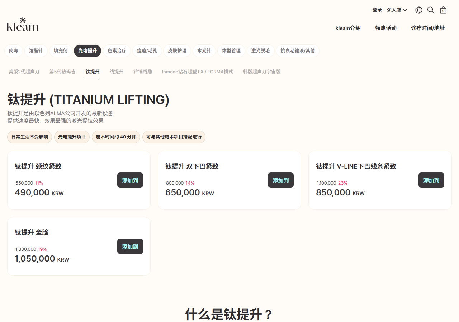The height and width of the screenshot is (322, 459).
Task: Click the 登录 login link
Action: [x=377, y=10]
